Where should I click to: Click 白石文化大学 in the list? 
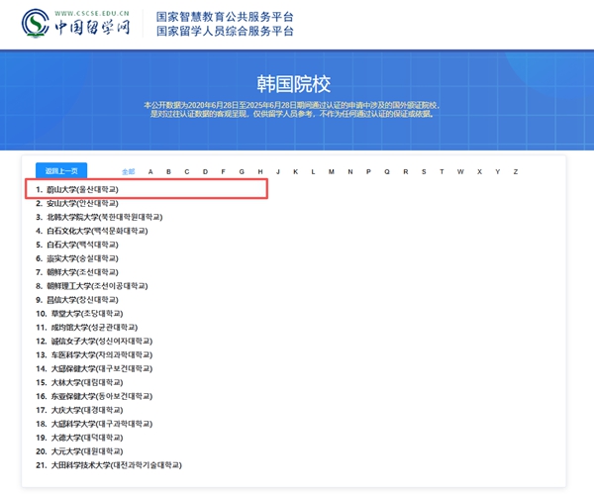click(97, 231)
